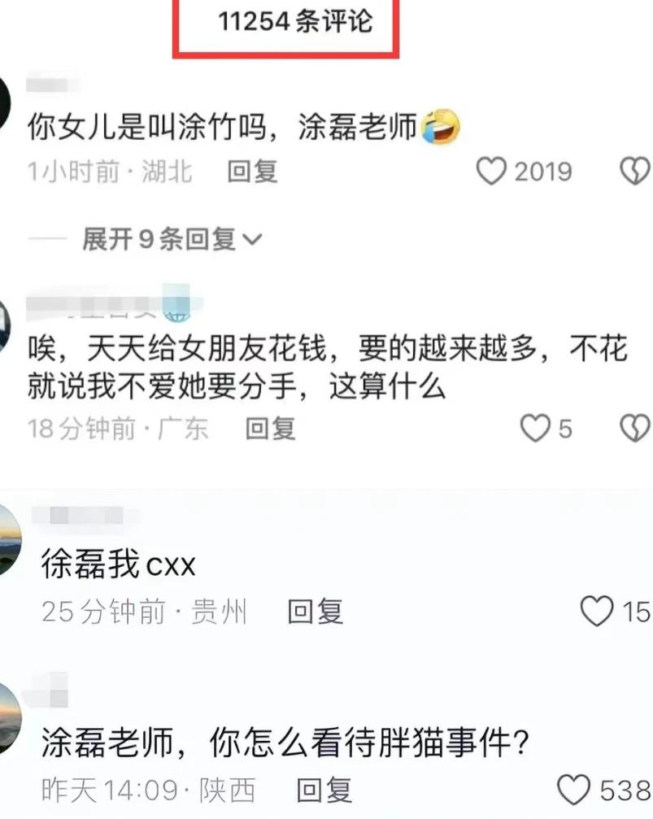
Task: Expand the 9 replies chevron
Action: pos(253,239)
